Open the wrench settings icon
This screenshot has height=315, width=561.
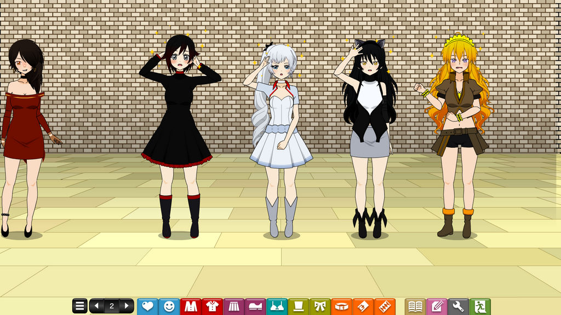(x=459, y=306)
